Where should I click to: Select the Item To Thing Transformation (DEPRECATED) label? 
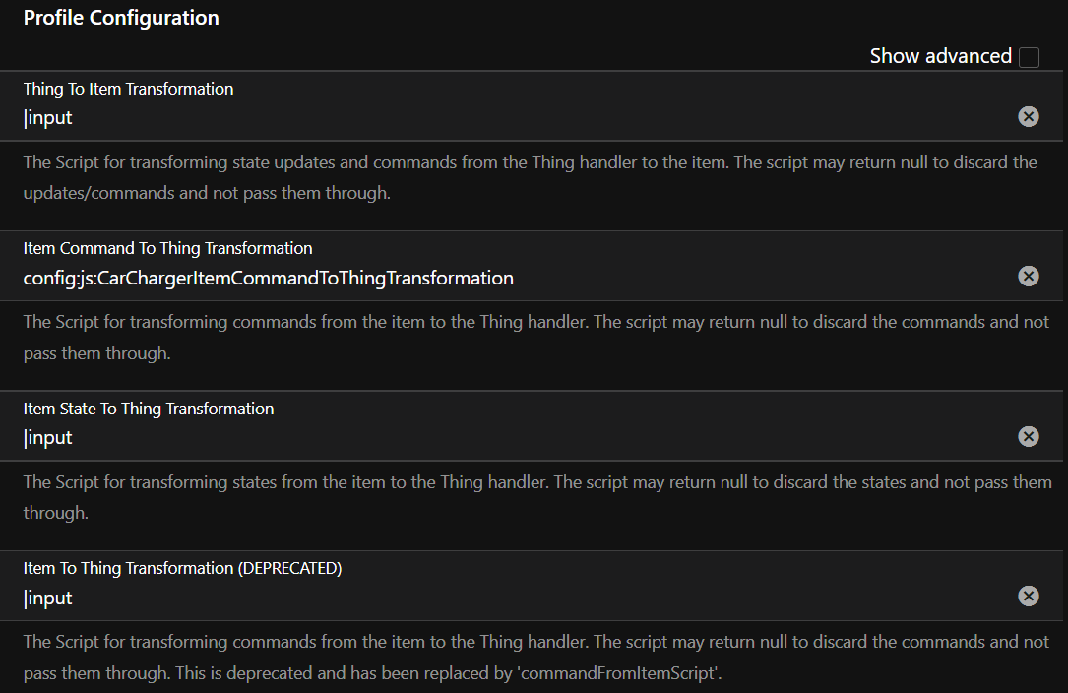coord(182,568)
